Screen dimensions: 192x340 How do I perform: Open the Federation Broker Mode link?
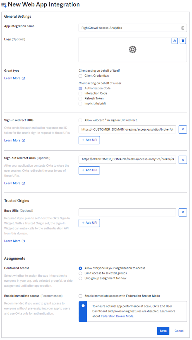117,316
